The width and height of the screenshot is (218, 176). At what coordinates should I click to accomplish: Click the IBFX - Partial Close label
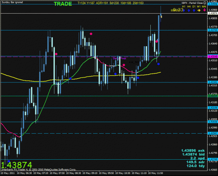coord(192,3)
